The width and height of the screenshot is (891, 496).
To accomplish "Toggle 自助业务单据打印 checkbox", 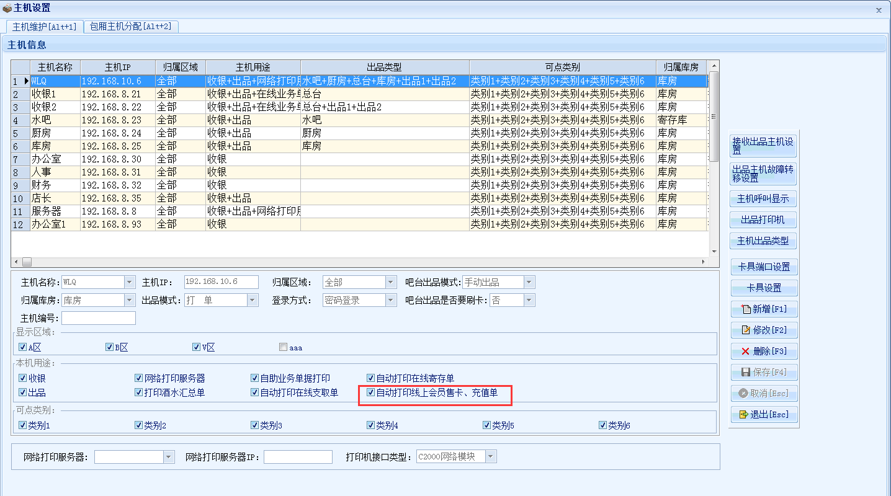I will point(254,378).
